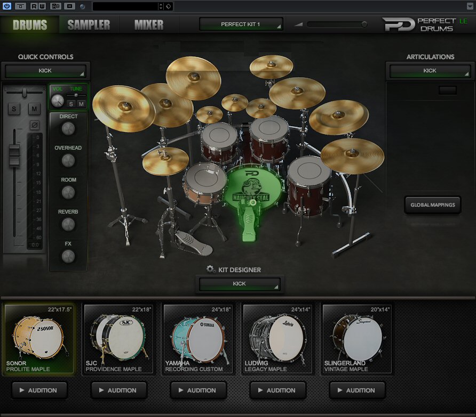This screenshot has width=476, height=417.
Task: Open the preset list menu icon
Action: coord(69,6)
